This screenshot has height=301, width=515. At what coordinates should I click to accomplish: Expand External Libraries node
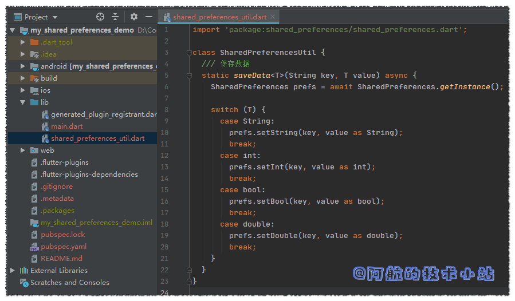pos(13,271)
